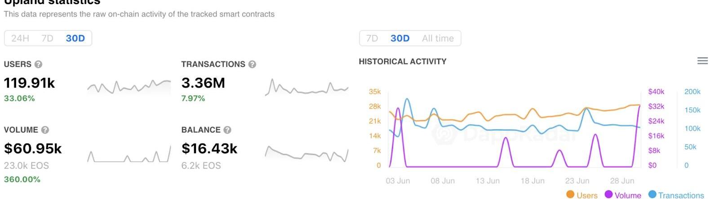Screen dimensions: 719x199
Task: Click the help icon beside TRANSACTIONS
Action: (252, 64)
